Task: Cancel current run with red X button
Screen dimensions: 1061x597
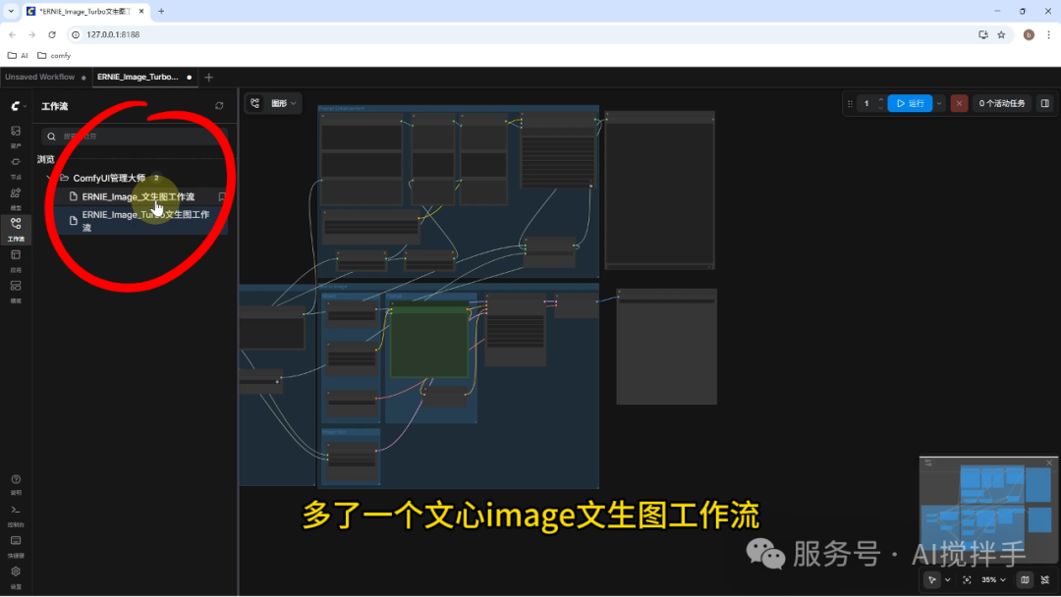Action: point(959,103)
